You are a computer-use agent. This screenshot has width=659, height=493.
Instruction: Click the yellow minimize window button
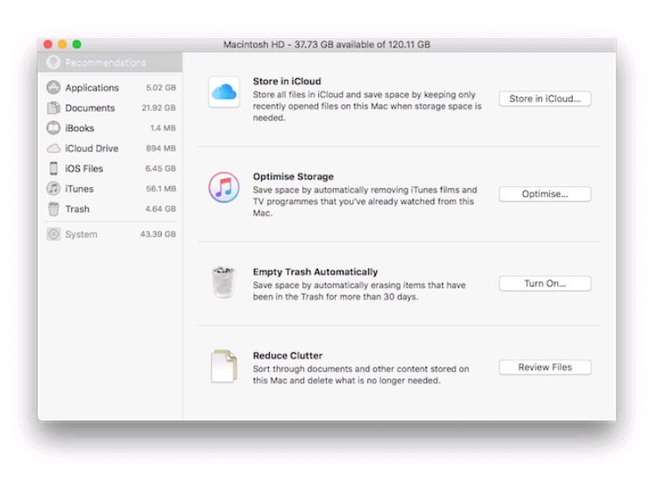coord(62,44)
